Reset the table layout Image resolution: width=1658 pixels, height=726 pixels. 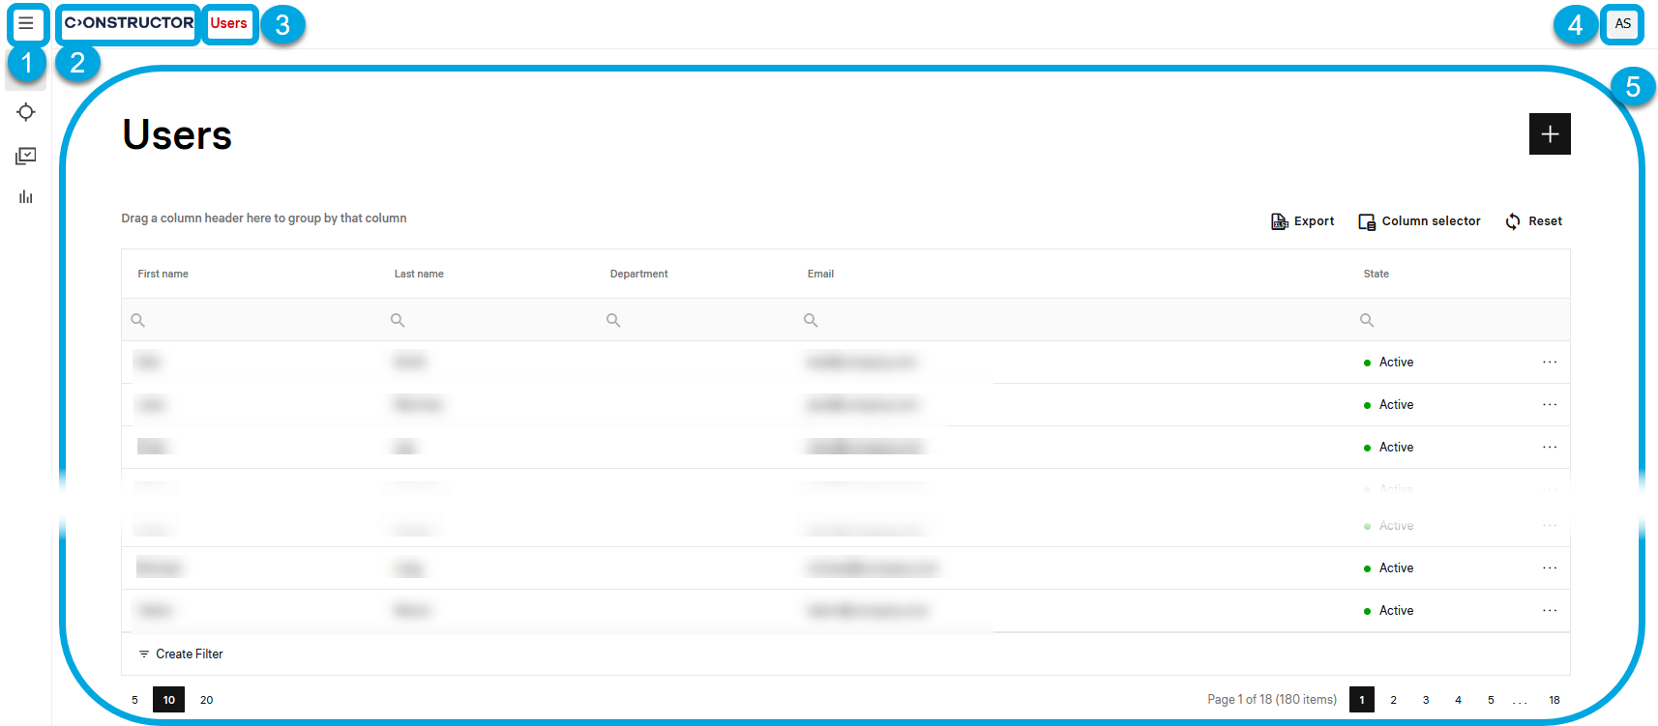click(1533, 221)
